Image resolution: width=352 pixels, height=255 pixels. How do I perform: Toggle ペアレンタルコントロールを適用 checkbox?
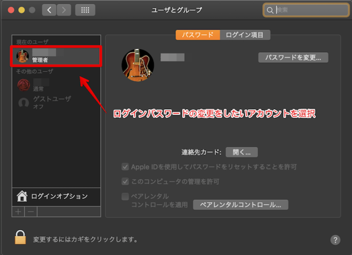point(125,196)
